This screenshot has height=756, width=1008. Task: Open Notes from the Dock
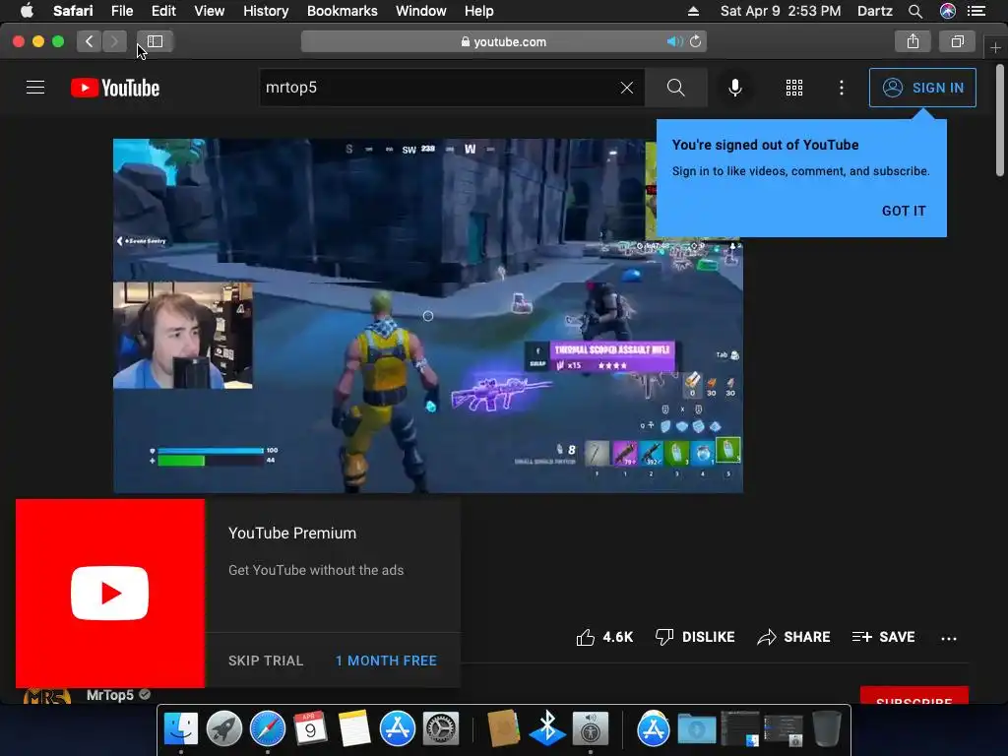pos(353,728)
